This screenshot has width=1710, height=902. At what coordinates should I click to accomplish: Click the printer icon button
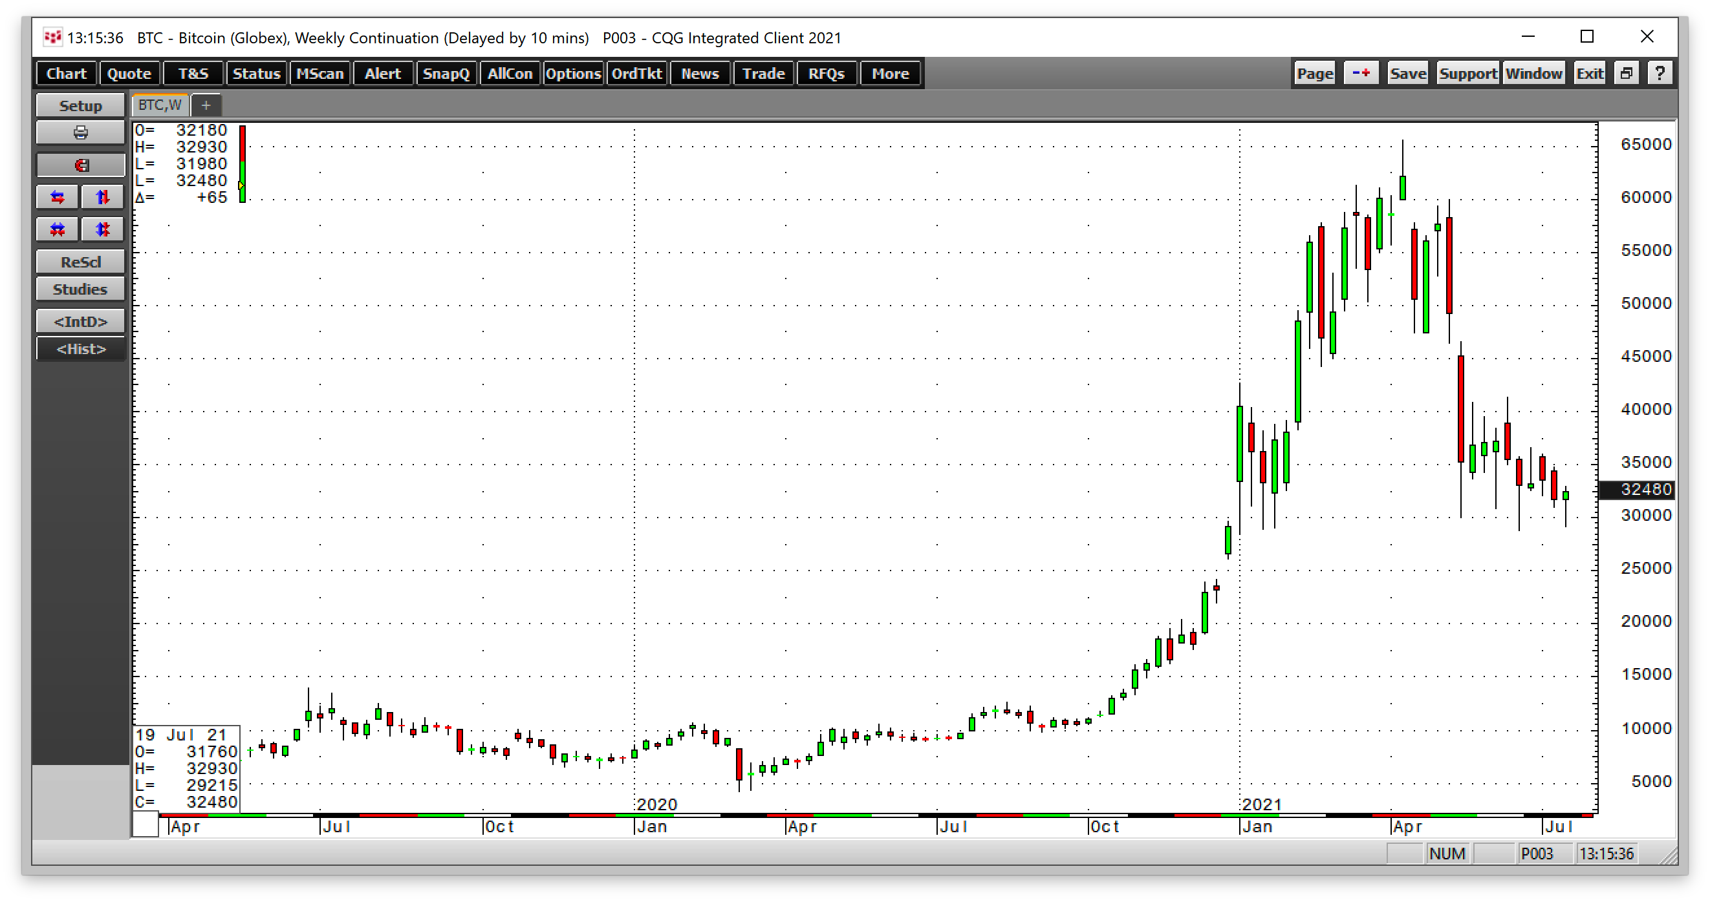pos(80,132)
